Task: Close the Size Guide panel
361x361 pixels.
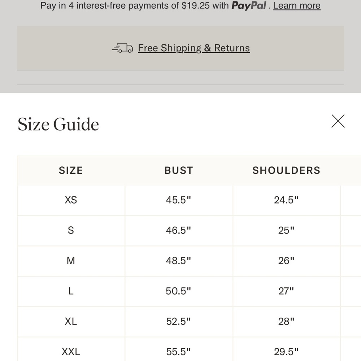Action: pyautogui.click(x=338, y=121)
